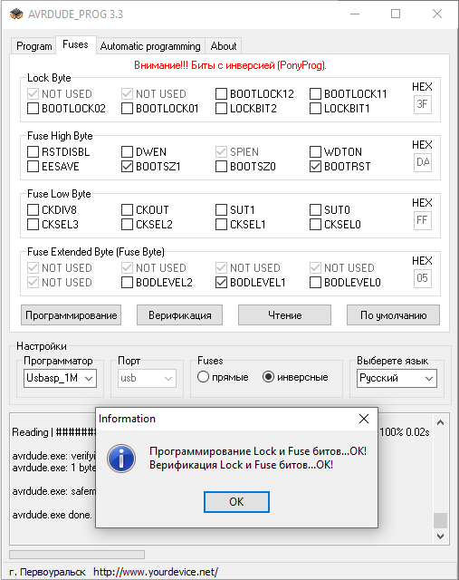The image size is (459, 580).
Task: Toggle the BOOTSZ1 checkbox
Action: pyautogui.click(x=127, y=167)
